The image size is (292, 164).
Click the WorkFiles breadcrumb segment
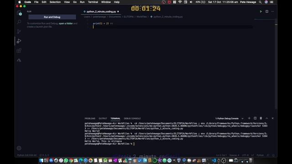click(x=141, y=17)
